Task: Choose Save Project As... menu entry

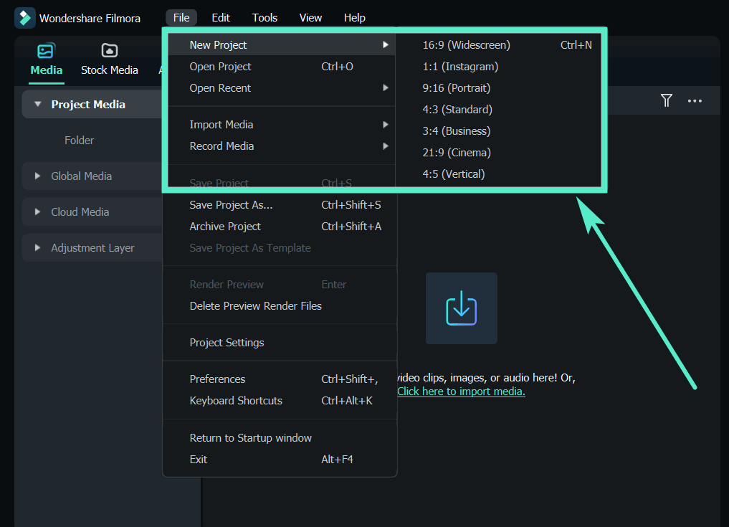Action: (x=280, y=204)
